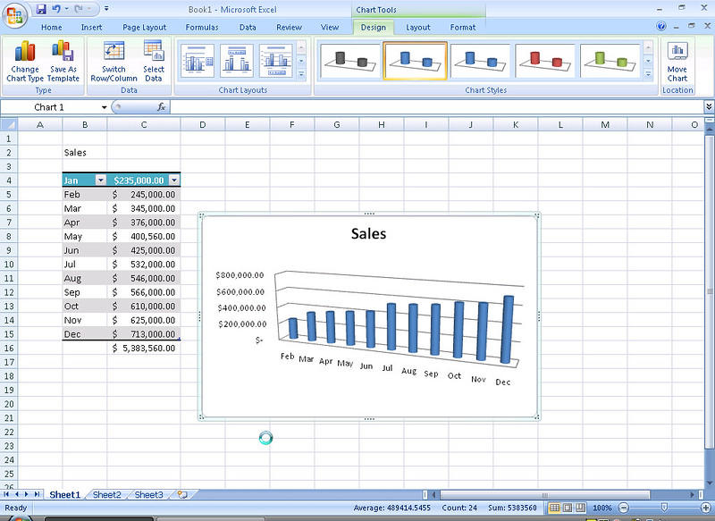Click the Move Chart icon

click(677, 61)
